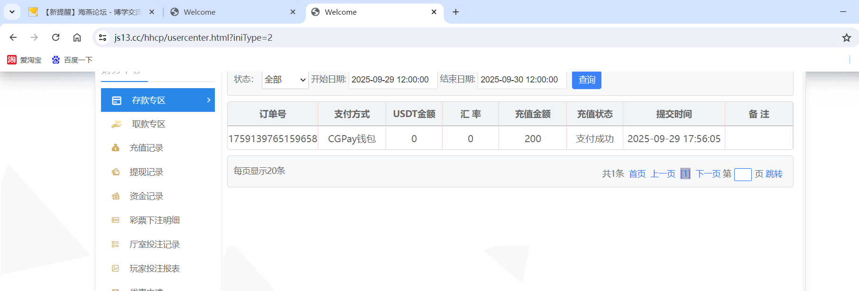Viewport: 859px width, 291px height.
Task: Click the 充值金额 value 200
Action: pyautogui.click(x=533, y=138)
